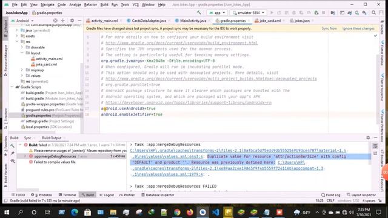Toggle the Structure side tab
This screenshot has width=388, height=218.
pyautogui.click(x=5, y=119)
